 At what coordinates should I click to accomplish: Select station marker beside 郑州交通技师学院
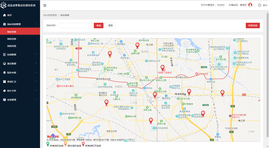tap(203, 114)
